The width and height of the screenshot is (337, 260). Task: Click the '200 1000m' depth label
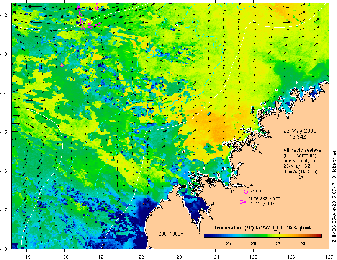[171, 234]
